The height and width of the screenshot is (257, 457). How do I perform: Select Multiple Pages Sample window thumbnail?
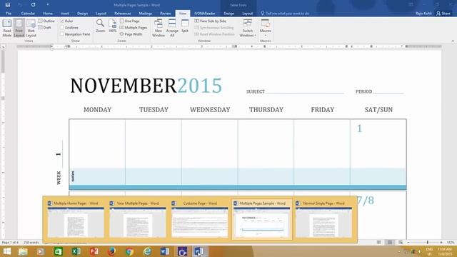tap(262, 219)
